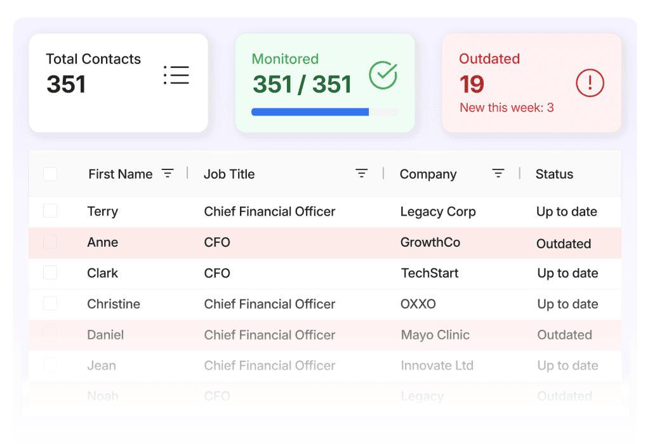Click the Status column header
Image resolution: width=650 pixels, height=444 pixels.
554,174
